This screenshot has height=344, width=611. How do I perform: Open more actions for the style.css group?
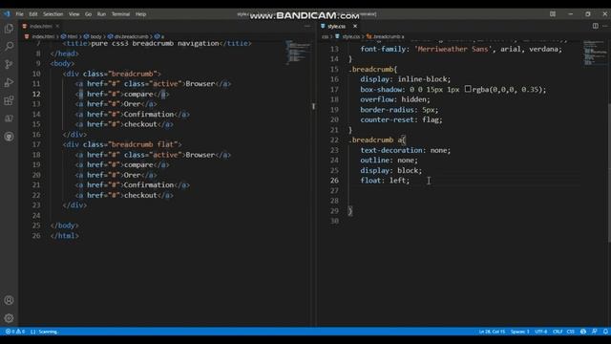(x=604, y=26)
